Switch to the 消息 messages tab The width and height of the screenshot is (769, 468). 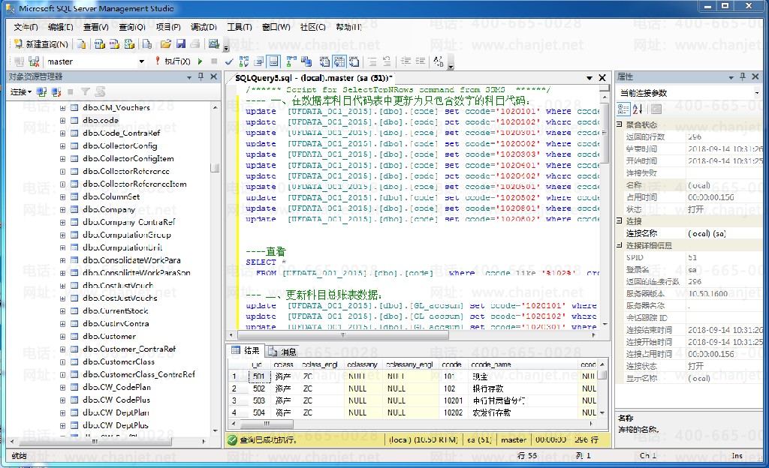pos(283,351)
